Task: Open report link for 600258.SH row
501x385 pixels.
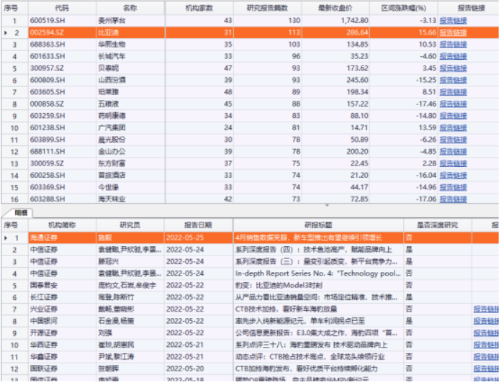Action: point(453,176)
